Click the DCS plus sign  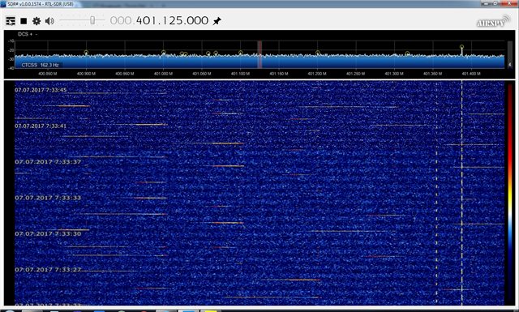click(x=31, y=34)
